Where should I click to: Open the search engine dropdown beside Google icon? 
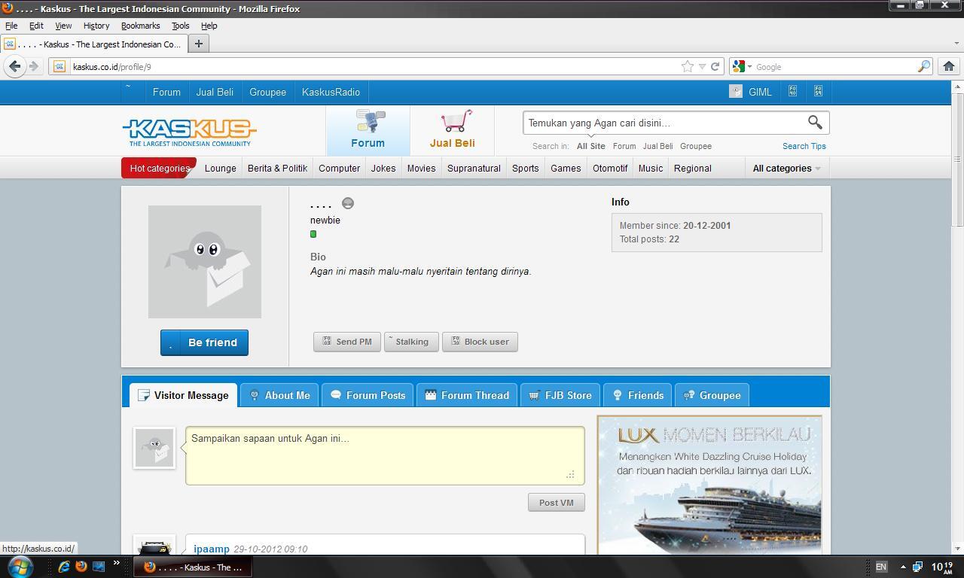749,67
